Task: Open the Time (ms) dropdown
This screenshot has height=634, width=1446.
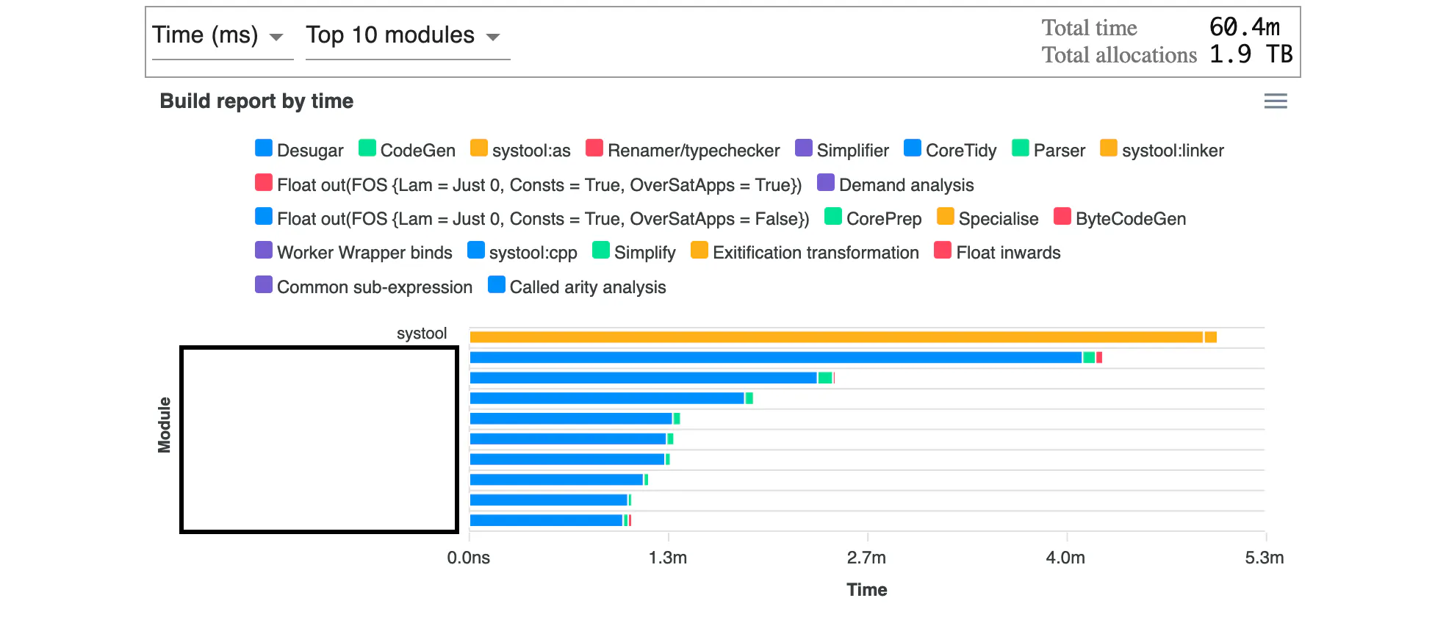Action: 218,36
